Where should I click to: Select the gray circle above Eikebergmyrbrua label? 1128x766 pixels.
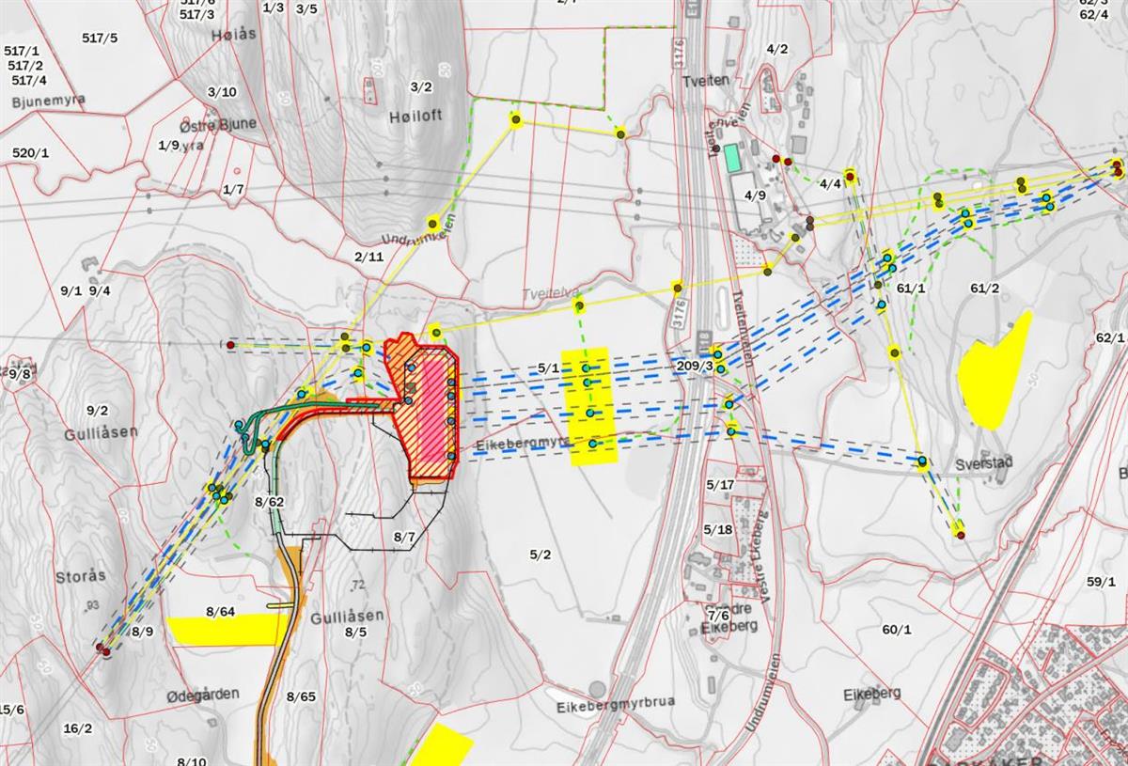[x=597, y=689]
